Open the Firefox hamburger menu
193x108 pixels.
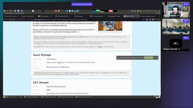tap(159, 19)
